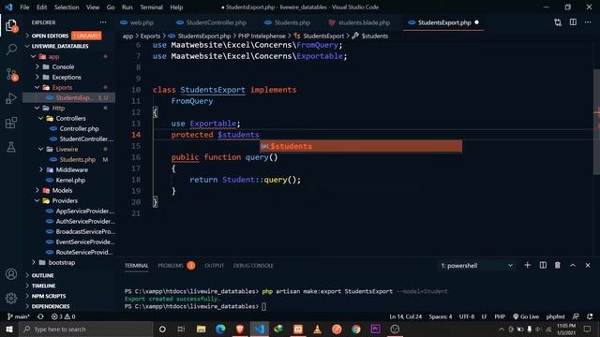Maximize the panel with up chevron
The width and height of the screenshot is (600, 337).
[573, 265]
